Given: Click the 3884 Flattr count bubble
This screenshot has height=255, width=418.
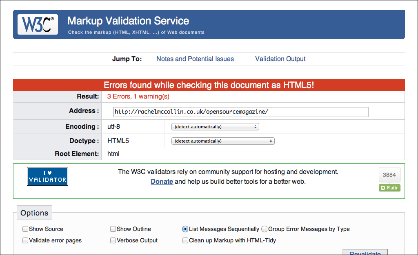Looking at the screenshot, I should 389,175.
